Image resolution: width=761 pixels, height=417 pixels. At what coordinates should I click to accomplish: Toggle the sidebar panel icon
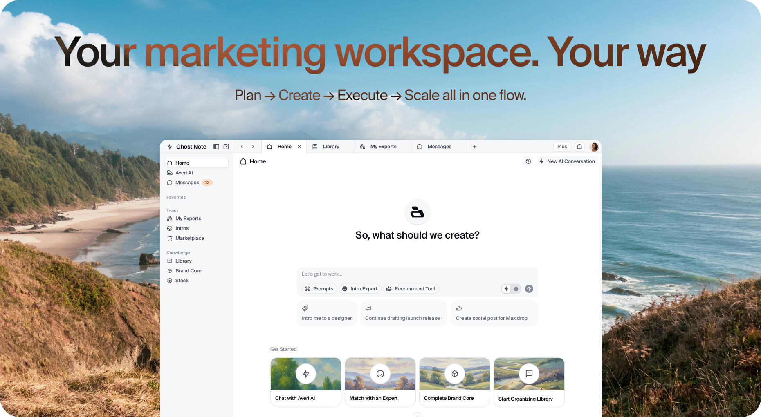(216, 147)
